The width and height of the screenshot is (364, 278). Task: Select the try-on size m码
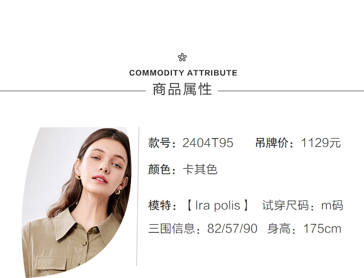[x=332, y=205]
